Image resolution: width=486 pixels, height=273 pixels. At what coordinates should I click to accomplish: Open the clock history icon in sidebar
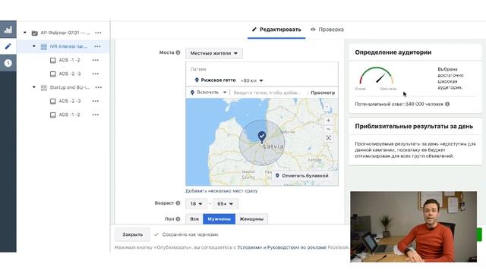8,63
